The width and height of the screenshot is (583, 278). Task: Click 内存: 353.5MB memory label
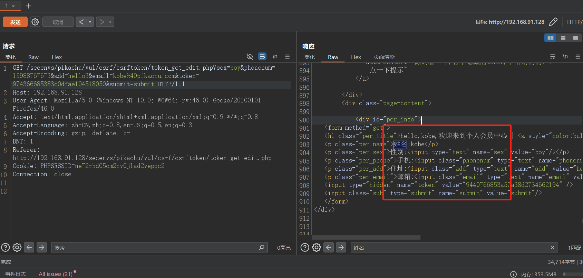538,274
